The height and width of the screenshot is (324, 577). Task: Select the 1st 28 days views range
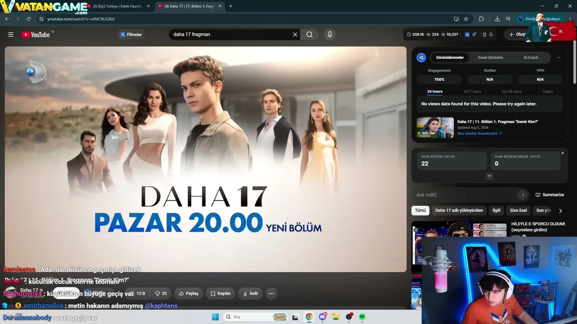coord(512,91)
